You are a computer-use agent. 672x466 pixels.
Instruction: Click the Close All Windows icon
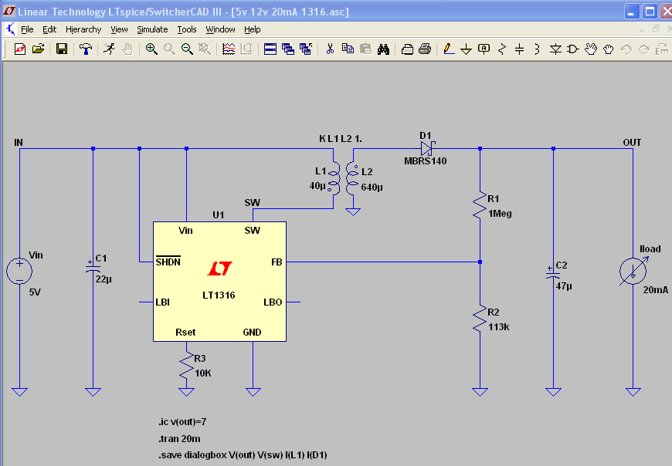pyautogui.click(x=306, y=49)
